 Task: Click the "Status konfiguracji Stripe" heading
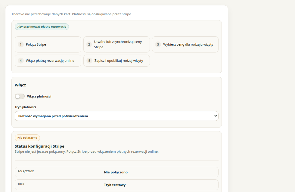[39, 146]
